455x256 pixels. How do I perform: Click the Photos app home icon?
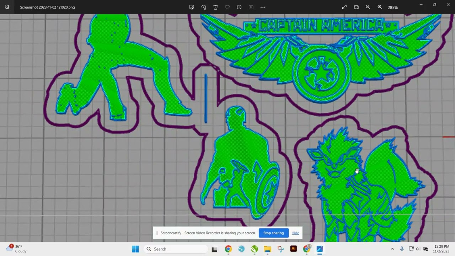pos(7,7)
